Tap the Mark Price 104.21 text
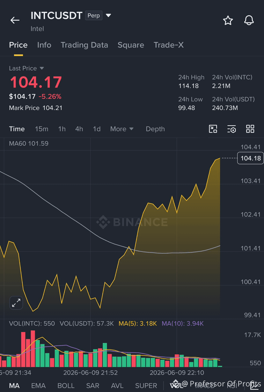264x392 pixels. click(36, 108)
